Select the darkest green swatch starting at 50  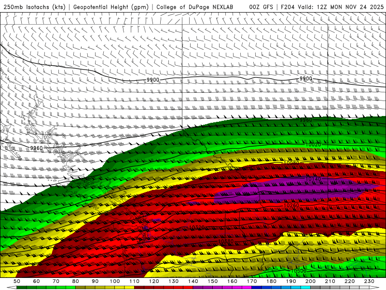coord(22,288)
